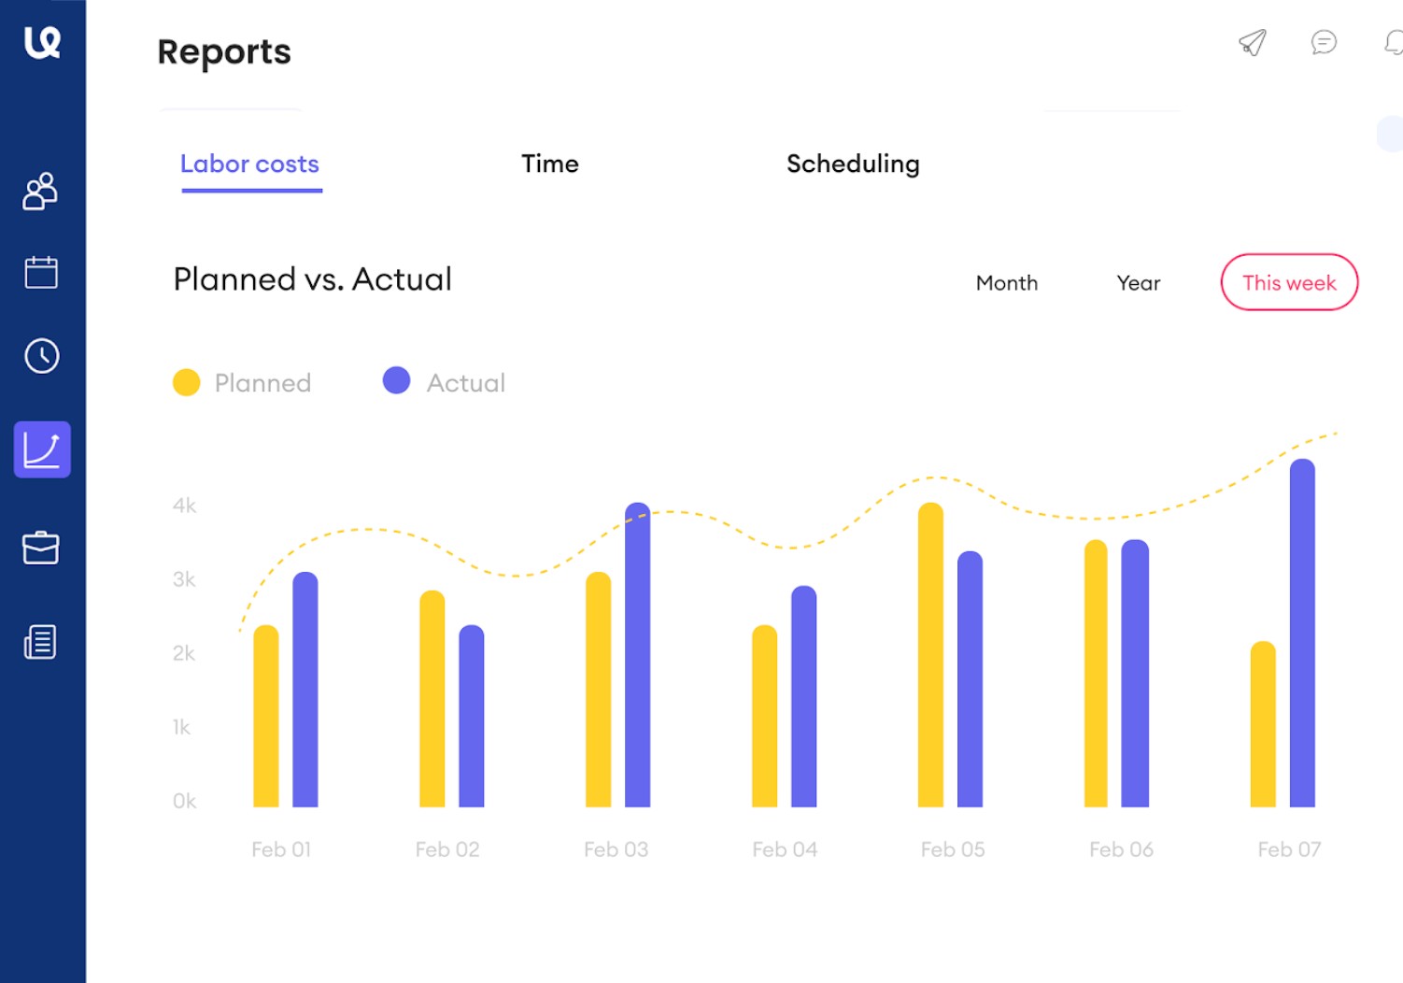Image resolution: width=1403 pixels, height=983 pixels.
Task: Click the paper plane send icon
Action: (1252, 42)
